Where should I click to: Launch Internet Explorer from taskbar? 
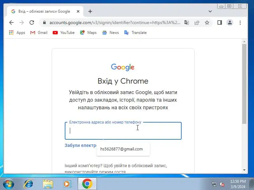point(28,184)
